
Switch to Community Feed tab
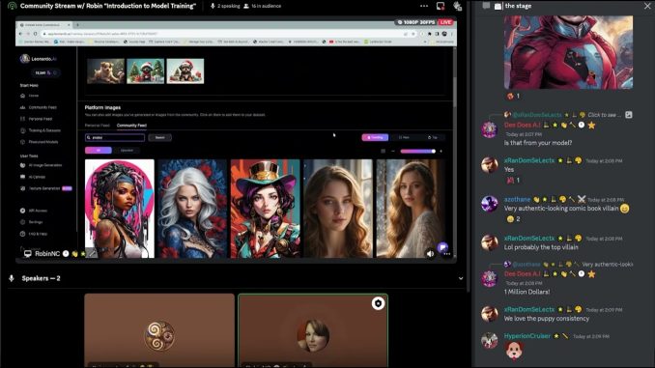tap(131, 126)
